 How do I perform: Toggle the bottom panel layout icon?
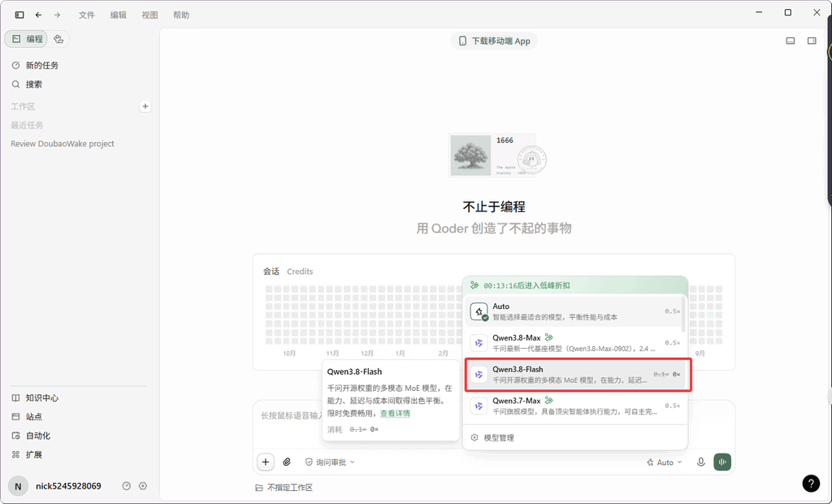[x=791, y=41]
